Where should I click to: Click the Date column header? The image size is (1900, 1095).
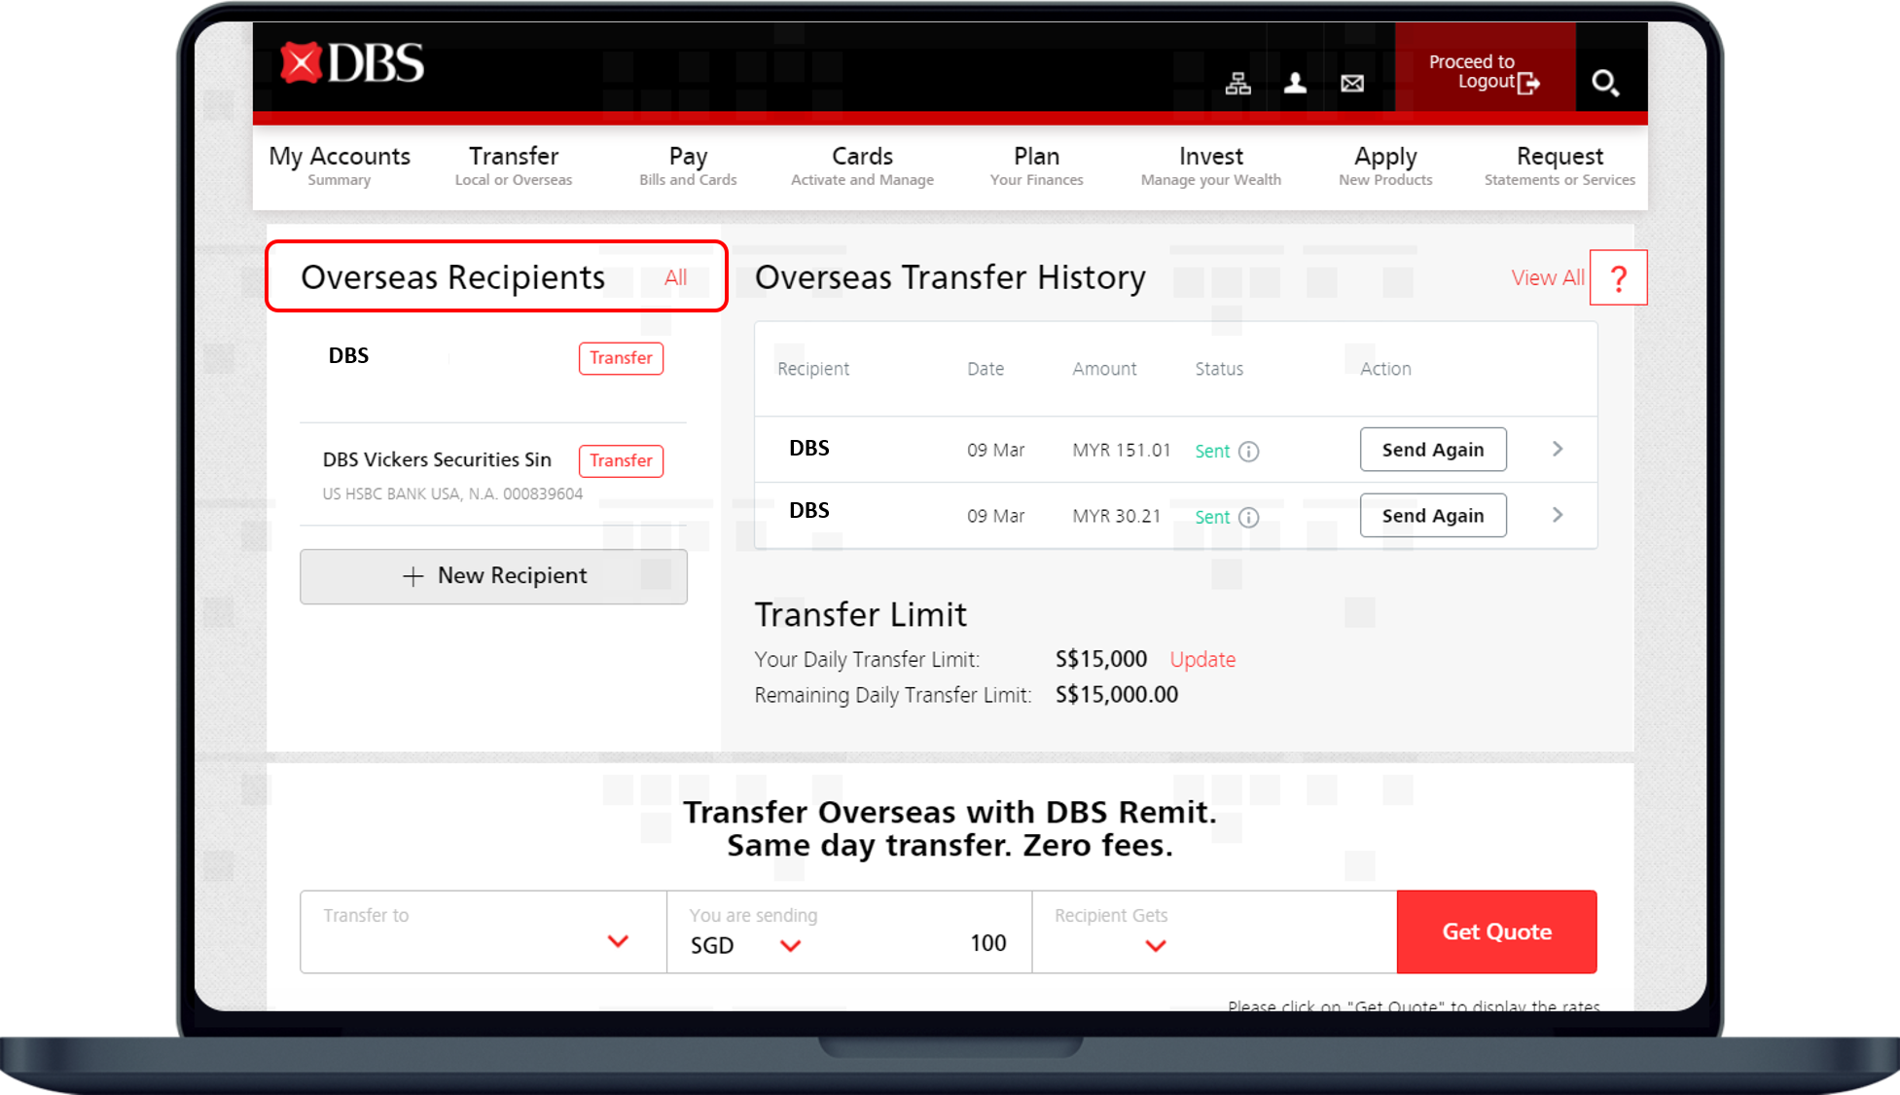tap(986, 369)
